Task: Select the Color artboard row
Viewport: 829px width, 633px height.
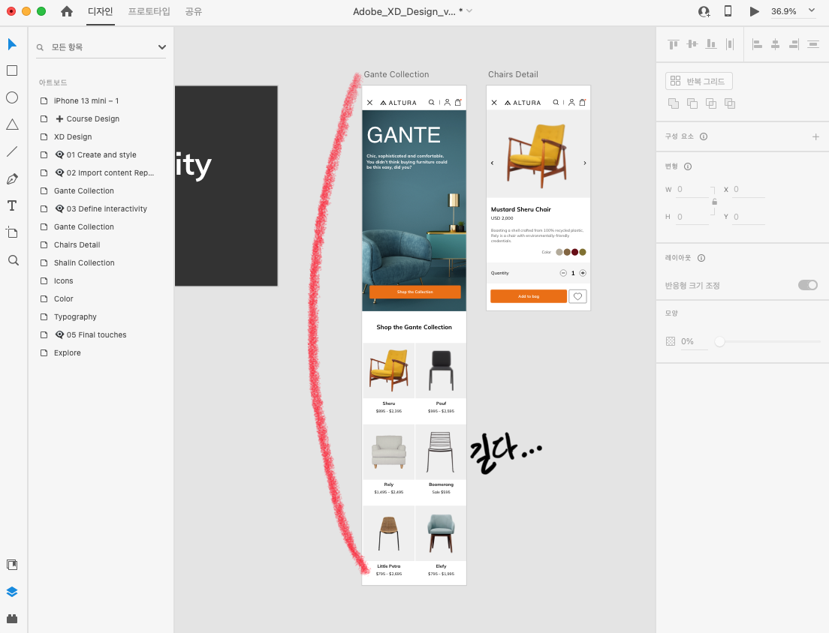Action: (101, 298)
